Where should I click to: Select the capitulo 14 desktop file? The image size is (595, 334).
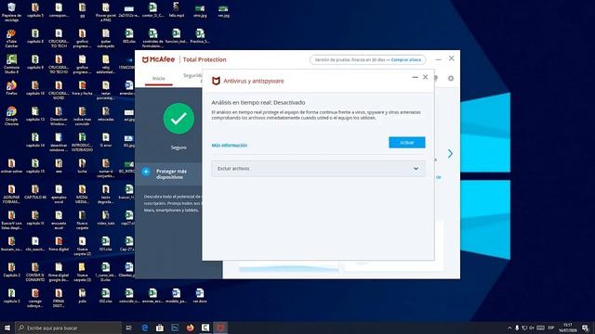tap(35, 140)
